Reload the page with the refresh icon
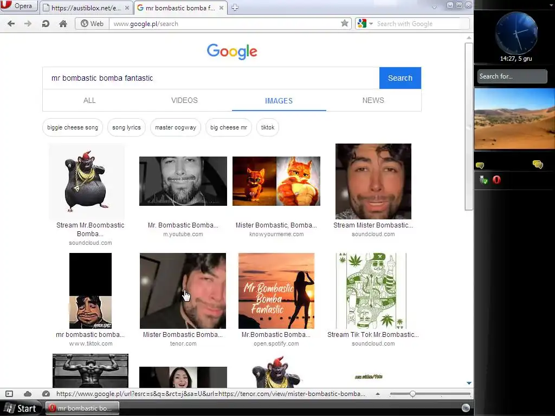The image size is (555, 416). [x=46, y=24]
